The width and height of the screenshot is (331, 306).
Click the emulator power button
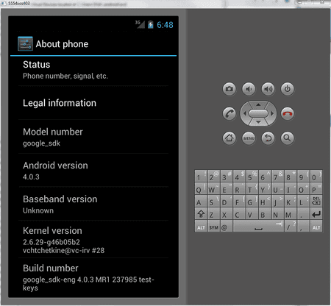[288, 89]
